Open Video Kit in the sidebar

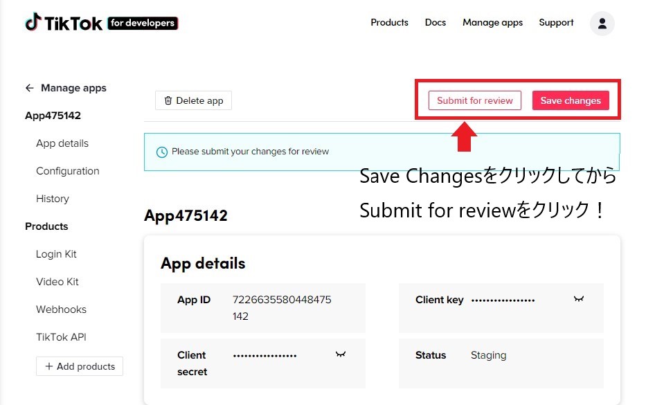[57, 282]
